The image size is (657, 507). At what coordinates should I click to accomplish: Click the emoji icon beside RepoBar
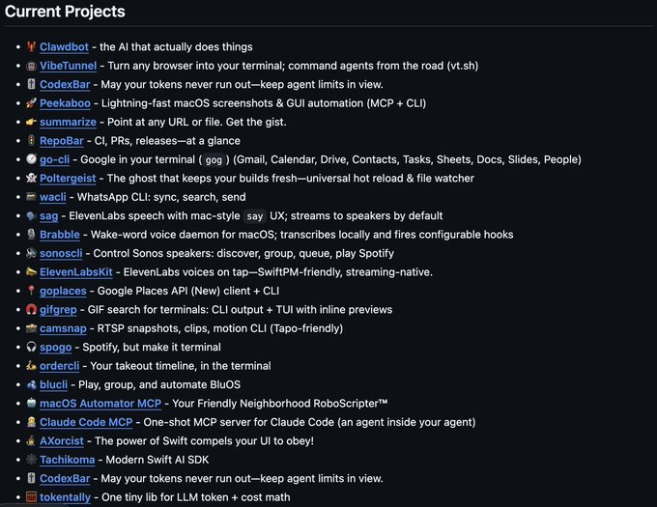32,140
